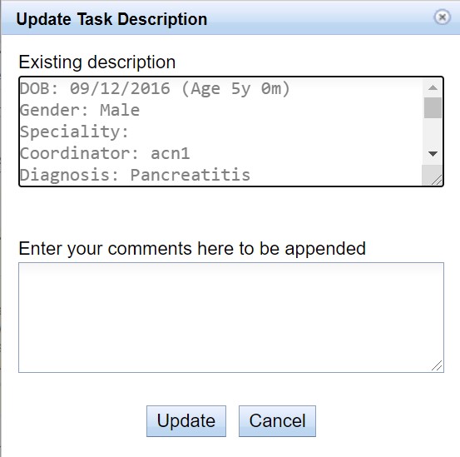This screenshot has height=457, width=460.
Task: Click the empty Speciality line
Action: [x=74, y=132]
